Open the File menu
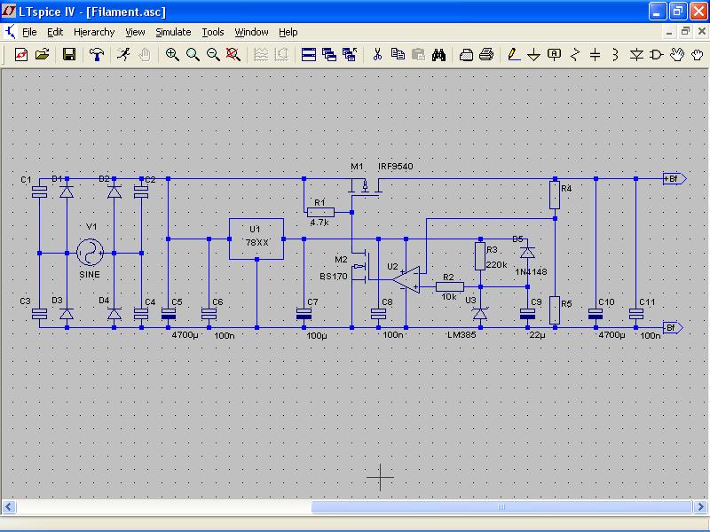Viewport: 710px width, 532px height. click(x=29, y=32)
